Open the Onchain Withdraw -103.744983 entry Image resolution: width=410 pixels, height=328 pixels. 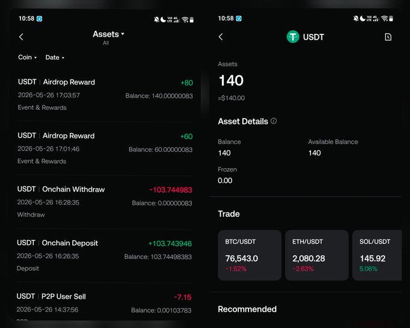coord(104,202)
